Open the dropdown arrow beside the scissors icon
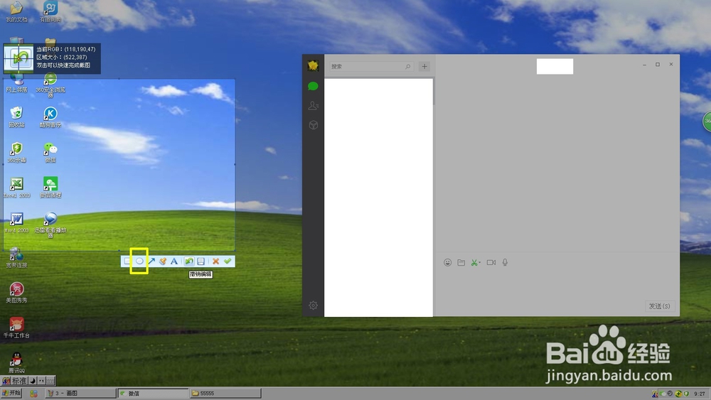This screenshot has width=711, height=400. [480, 263]
